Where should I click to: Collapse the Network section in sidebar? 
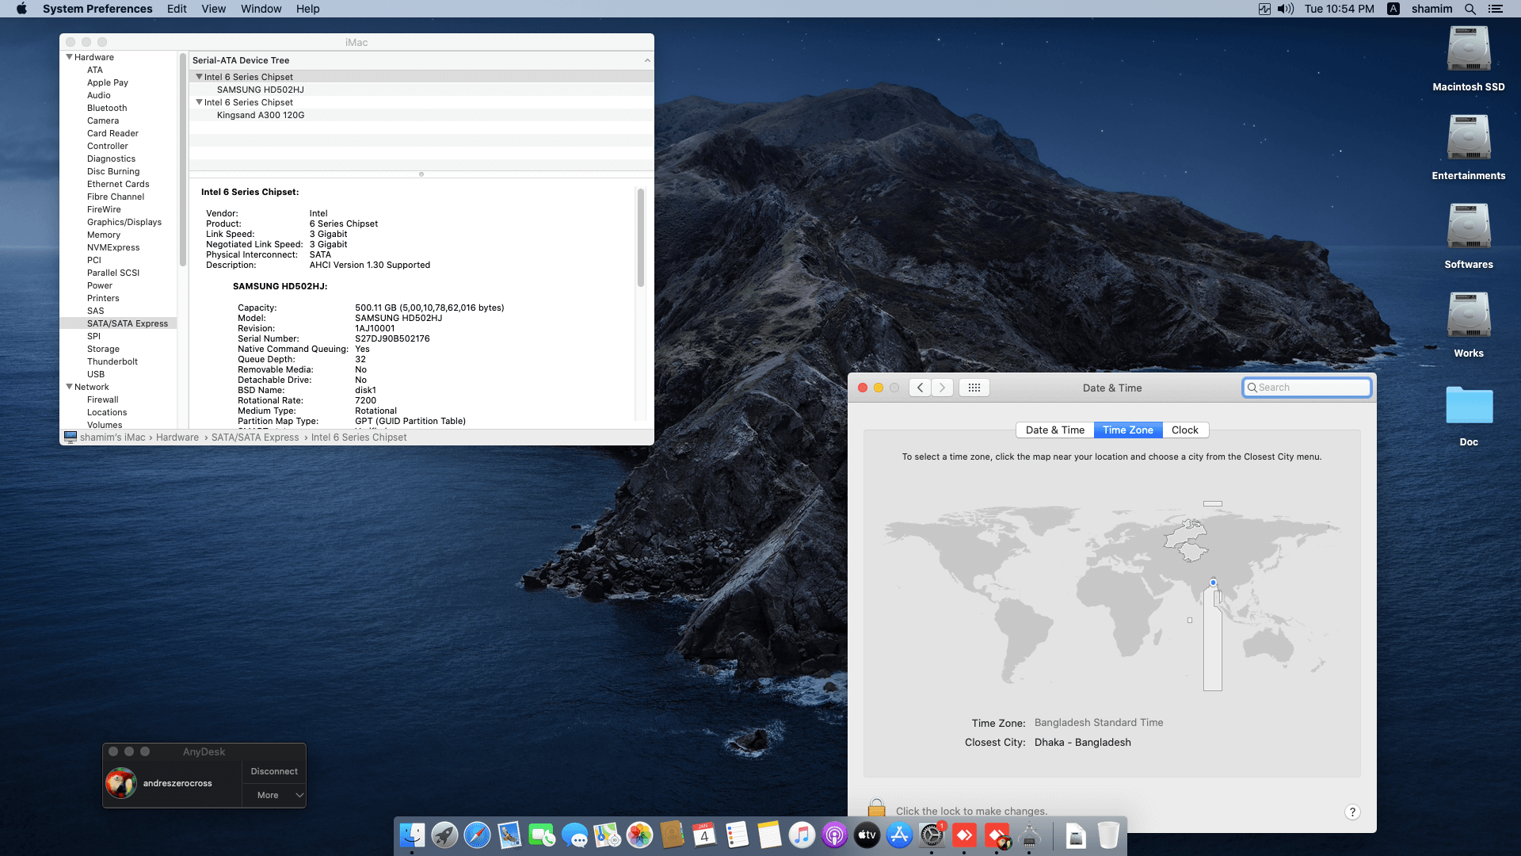point(69,387)
